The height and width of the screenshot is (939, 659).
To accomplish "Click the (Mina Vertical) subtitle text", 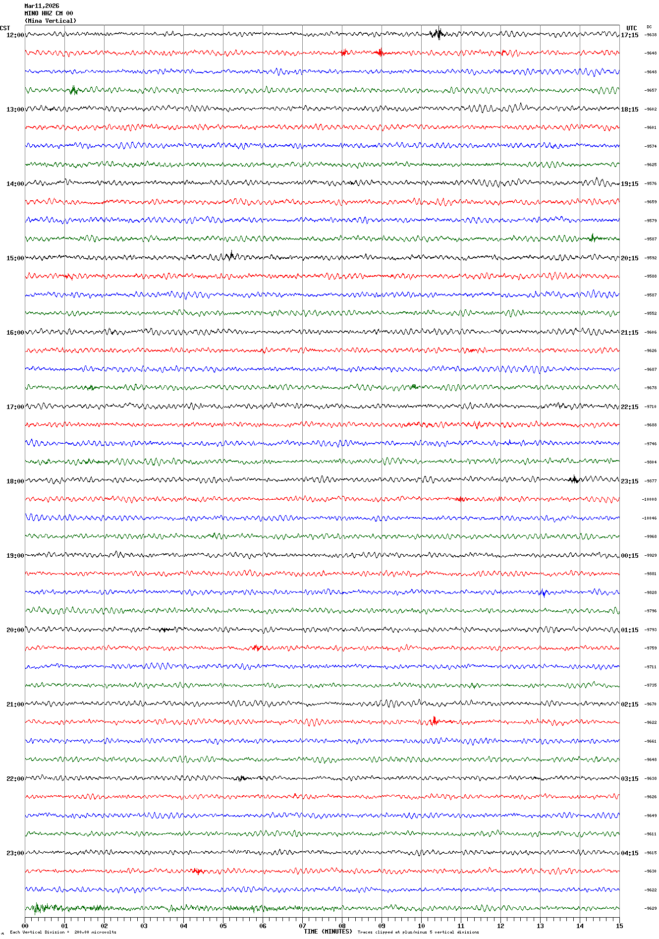I will pyautogui.click(x=51, y=21).
